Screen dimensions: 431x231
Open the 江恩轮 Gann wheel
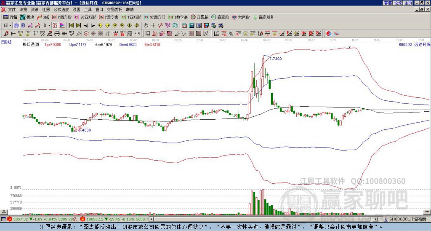(x=200, y=17)
